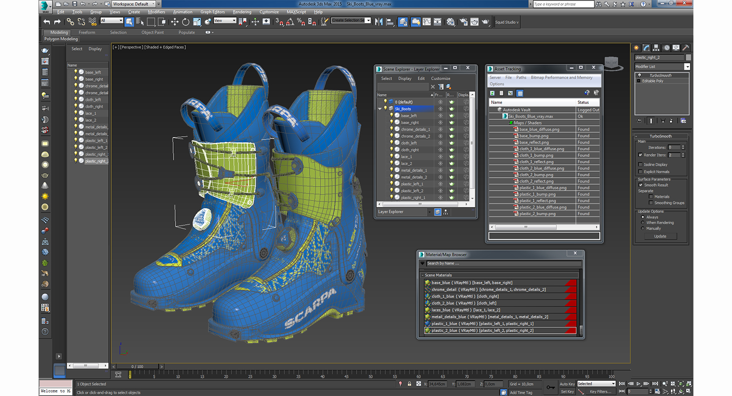732x396 pixels.
Task: Collapse Scene Materials group in Material Browser
Action: pyautogui.click(x=423, y=275)
